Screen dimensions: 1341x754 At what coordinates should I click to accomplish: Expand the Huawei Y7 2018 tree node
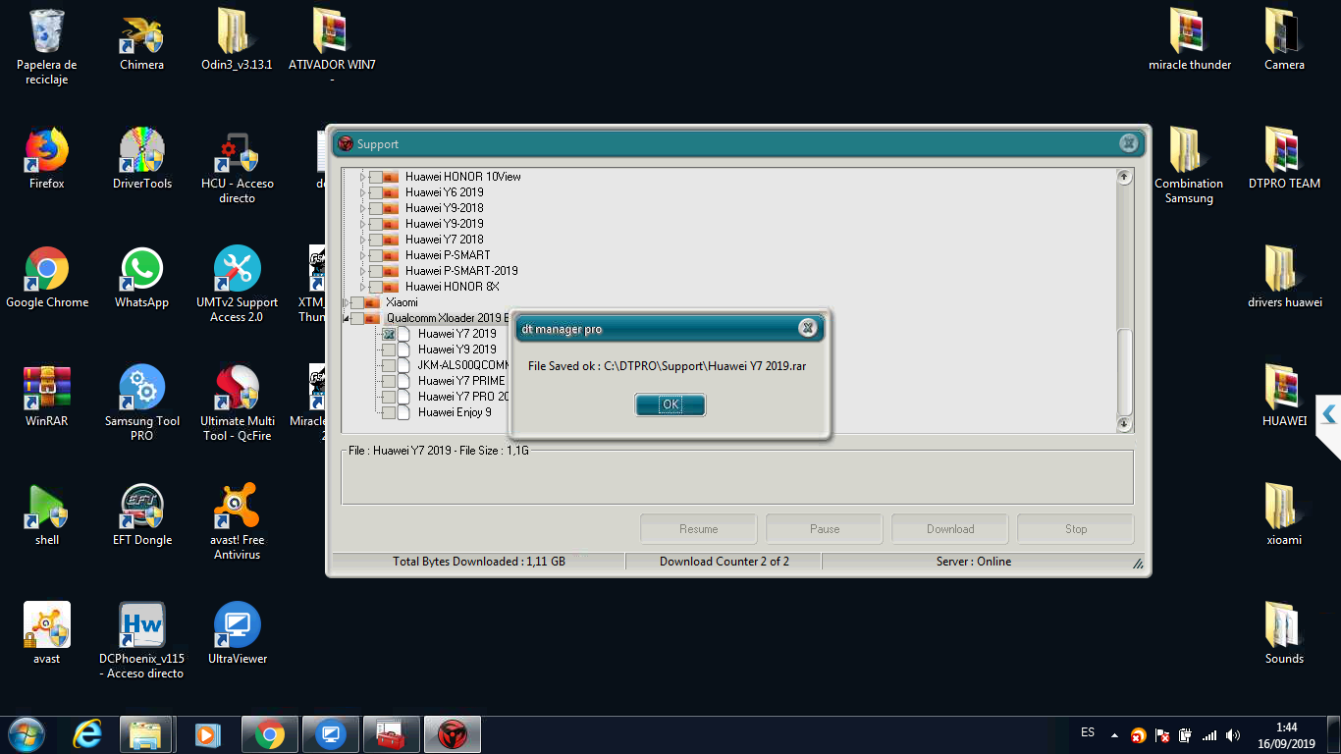coord(363,240)
